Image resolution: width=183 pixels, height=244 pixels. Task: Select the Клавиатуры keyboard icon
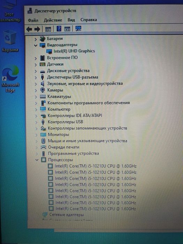click(x=43, y=97)
